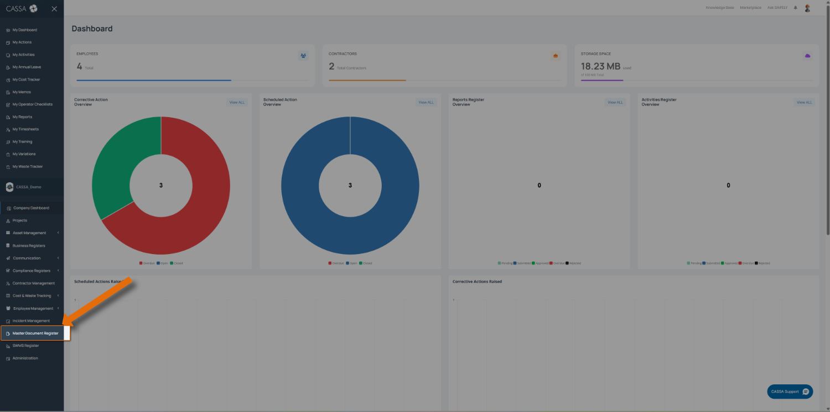Expand the Asset Management submenu

point(32,233)
